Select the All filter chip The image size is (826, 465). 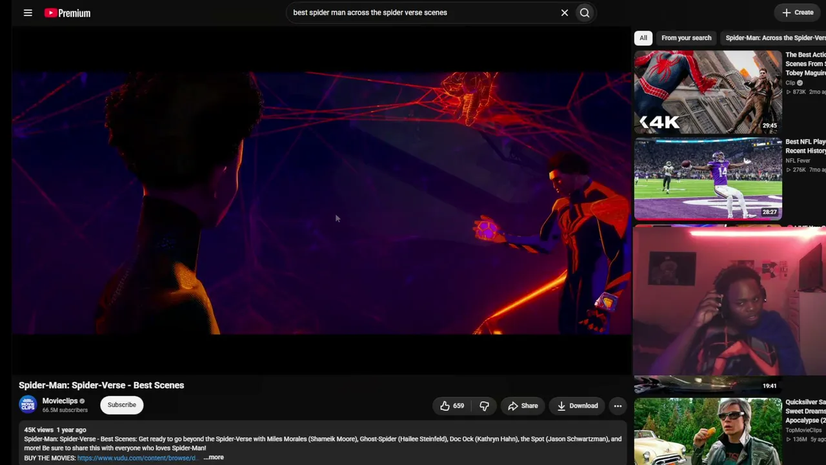643,38
